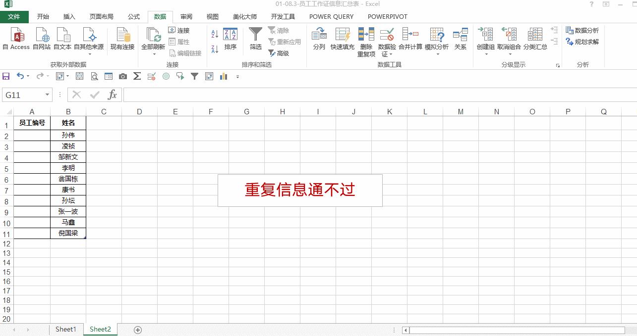Viewport: 637px width, 336px height.
Task: Switch to the POWER QUERY tab
Action: pos(332,17)
